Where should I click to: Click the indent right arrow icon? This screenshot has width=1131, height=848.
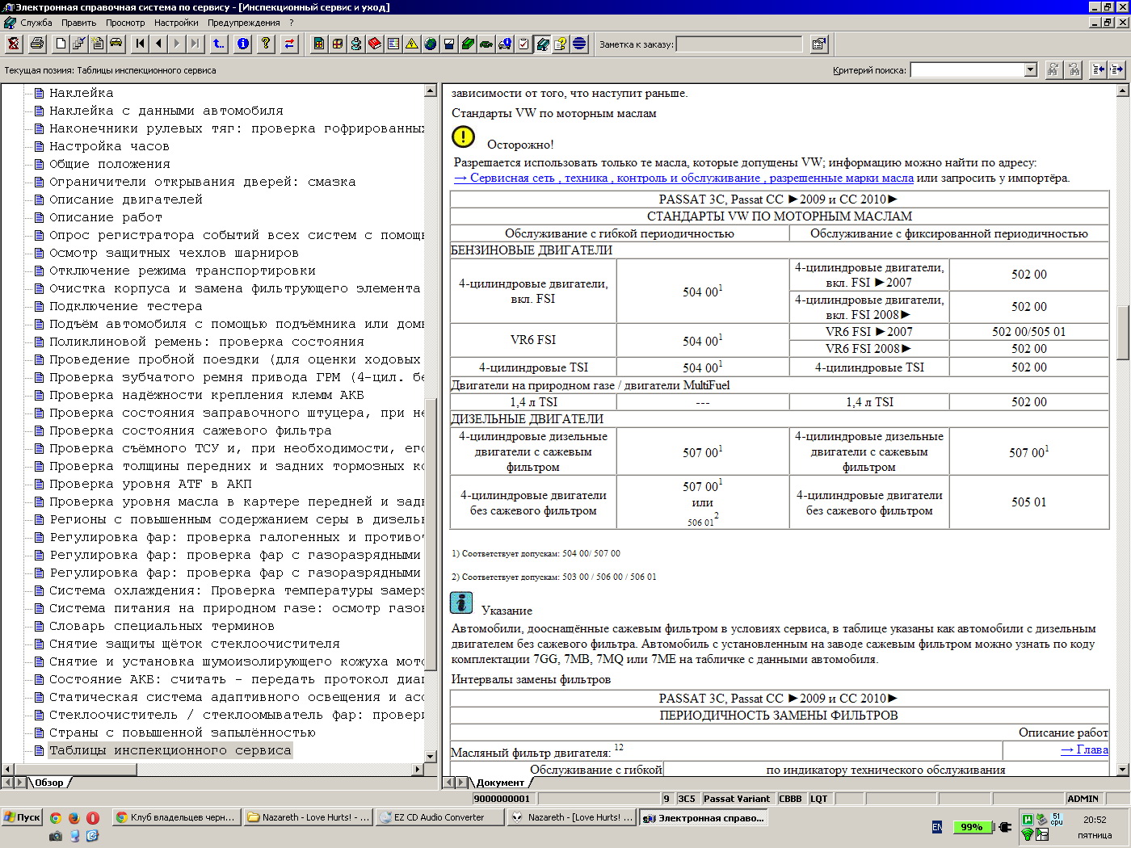click(1116, 69)
